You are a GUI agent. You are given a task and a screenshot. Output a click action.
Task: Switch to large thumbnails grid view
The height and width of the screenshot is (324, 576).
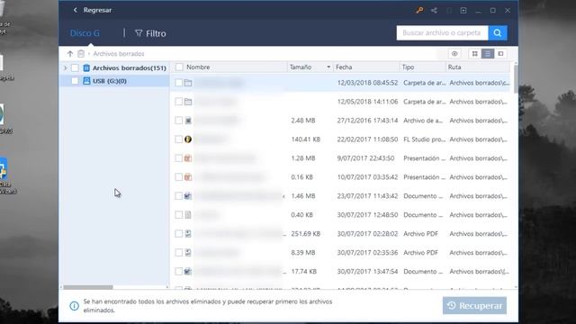(x=474, y=54)
